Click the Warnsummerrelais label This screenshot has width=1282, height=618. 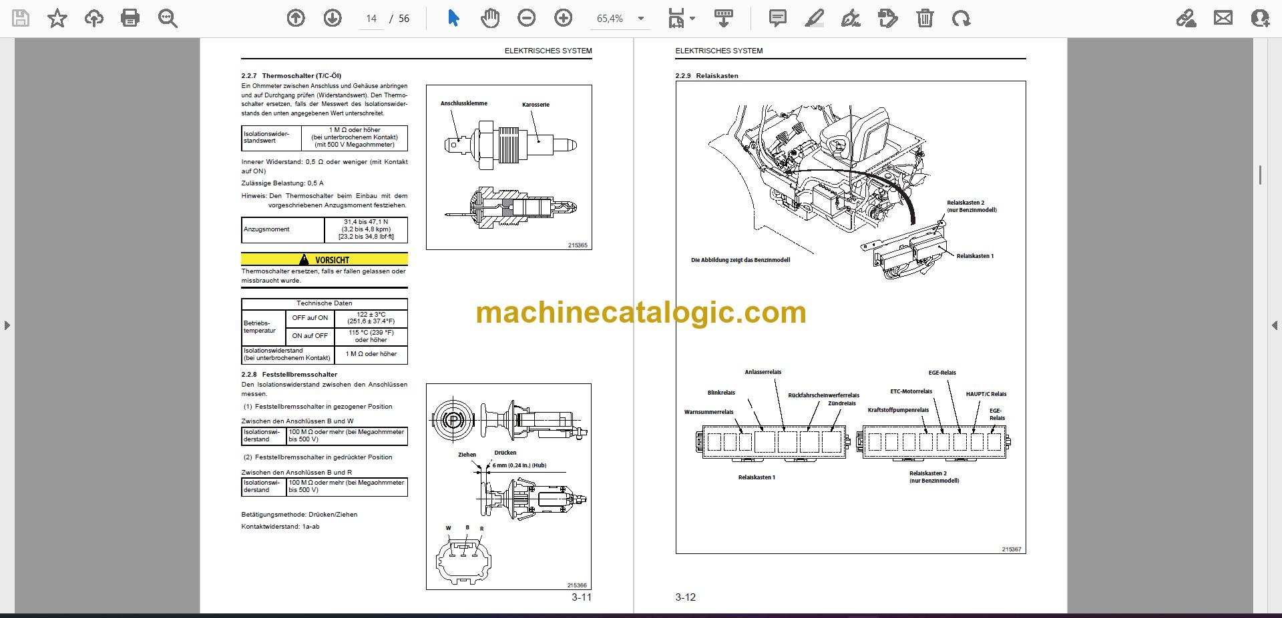pyautogui.click(x=708, y=412)
